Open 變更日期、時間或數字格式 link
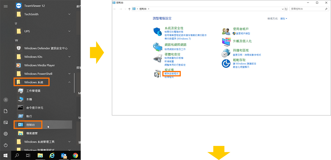The height and width of the screenshot is (160, 331). click(247, 55)
